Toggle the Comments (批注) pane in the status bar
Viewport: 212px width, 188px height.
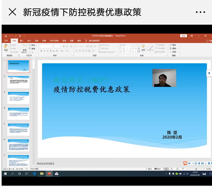(x=157, y=169)
